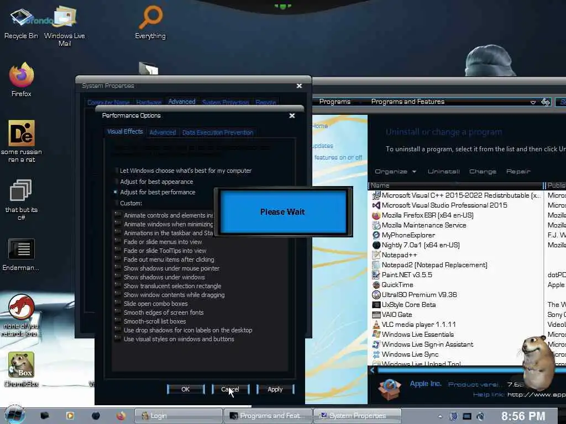Image resolution: width=566 pixels, height=424 pixels.
Task: Enable 'Show shadows under windows' checkbox
Action: pos(118,277)
